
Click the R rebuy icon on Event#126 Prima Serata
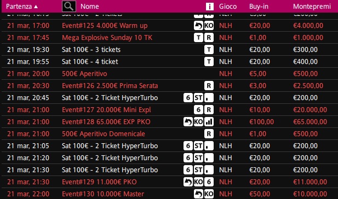[x=209, y=86]
